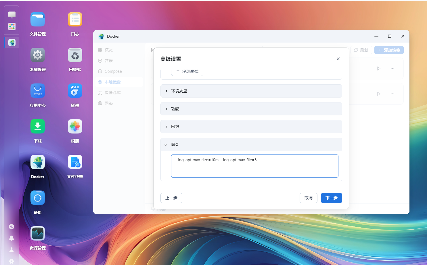Expand the 环境变量 section
Viewport: 427px width, 265px height.
point(251,91)
